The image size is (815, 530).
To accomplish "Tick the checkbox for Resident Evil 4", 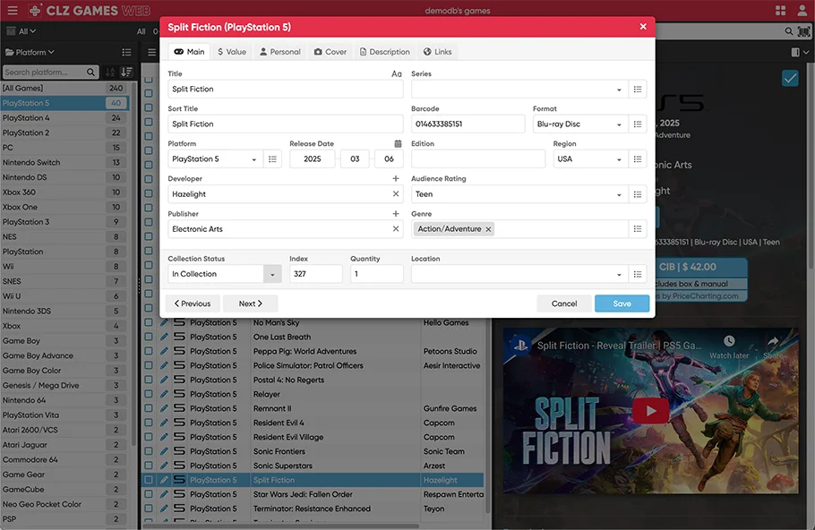I will 149,423.
